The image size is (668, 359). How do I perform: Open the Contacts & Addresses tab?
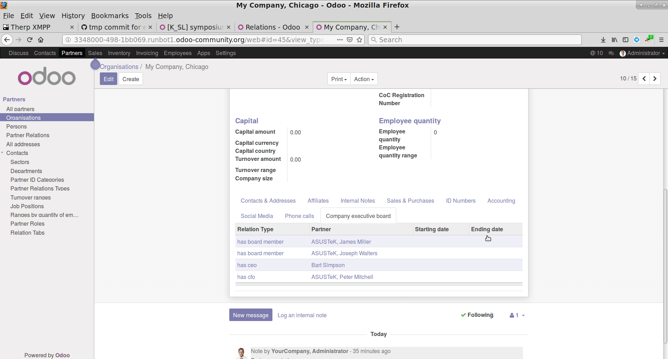(268, 201)
